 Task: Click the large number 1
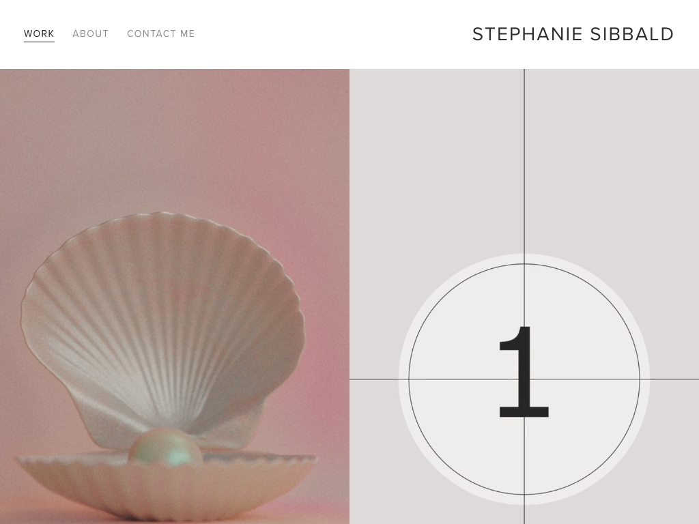pos(524,372)
